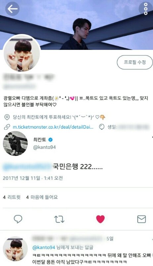This screenshot has height=266, width=153.
Task: Click the chain link icon
Action: pyautogui.click(x=7, y=127)
